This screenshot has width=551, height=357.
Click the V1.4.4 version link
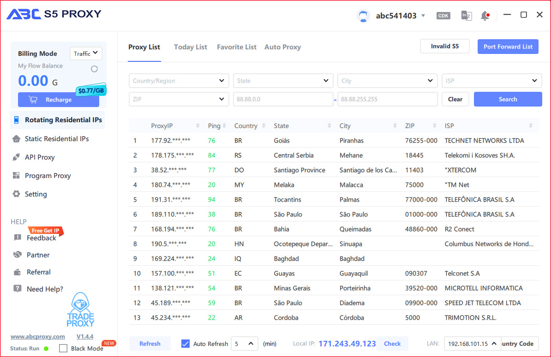[85, 337]
